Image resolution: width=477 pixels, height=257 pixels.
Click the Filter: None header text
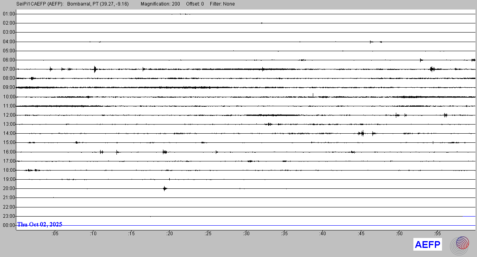222,4
